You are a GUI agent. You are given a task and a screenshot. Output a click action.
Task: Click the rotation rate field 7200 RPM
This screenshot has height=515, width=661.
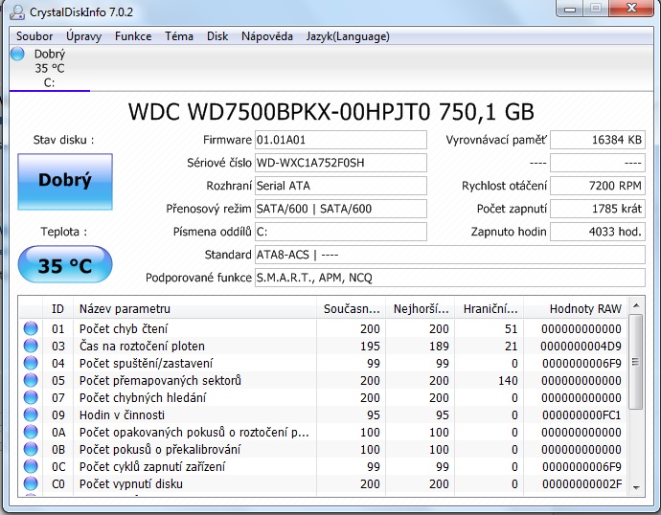coord(598,186)
